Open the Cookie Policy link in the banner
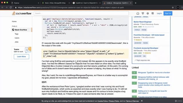 click(103, 101)
